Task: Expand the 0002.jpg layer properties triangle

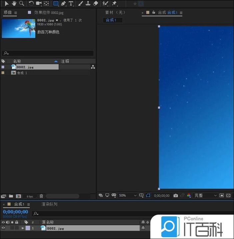Action: [x=23, y=228]
